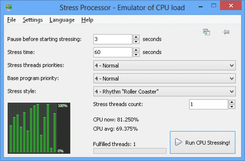
Task: Click the pushpin always-on-top icon
Action: point(225,32)
